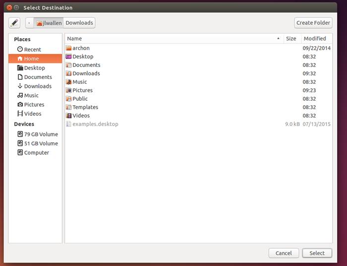Click the Templates folder icon
Image resolution: width=347 pixels, height=266 pixels.
click(68, 107)
